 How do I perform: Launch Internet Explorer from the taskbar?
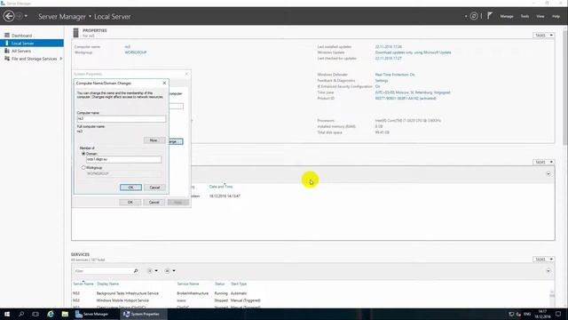51,314
